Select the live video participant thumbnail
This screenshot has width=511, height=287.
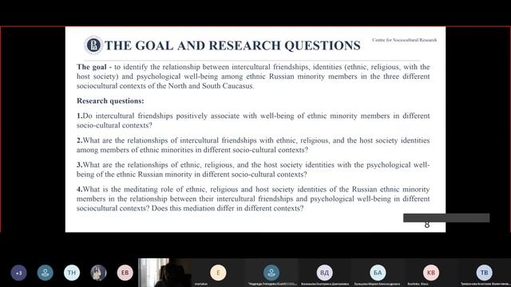(x=165, y=273)
